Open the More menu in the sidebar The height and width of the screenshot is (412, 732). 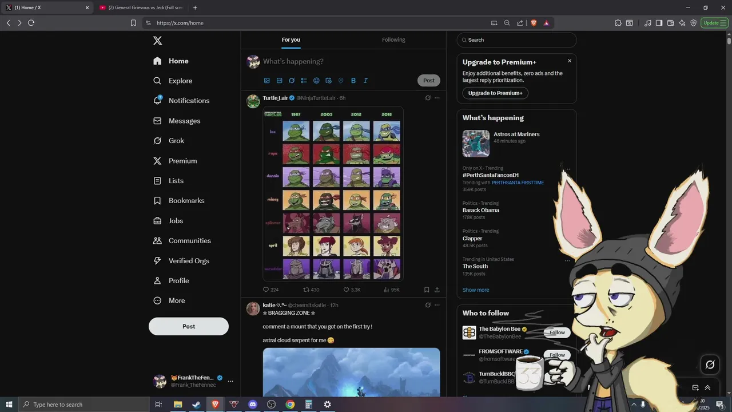(169, 301)
